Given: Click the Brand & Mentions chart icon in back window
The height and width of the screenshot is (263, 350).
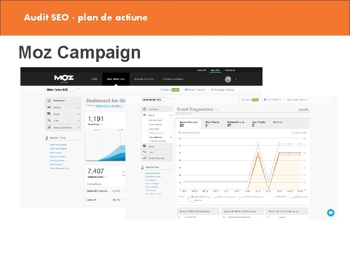Looking at the screenshot, I should pyautogui.click(x=49, y=127).
